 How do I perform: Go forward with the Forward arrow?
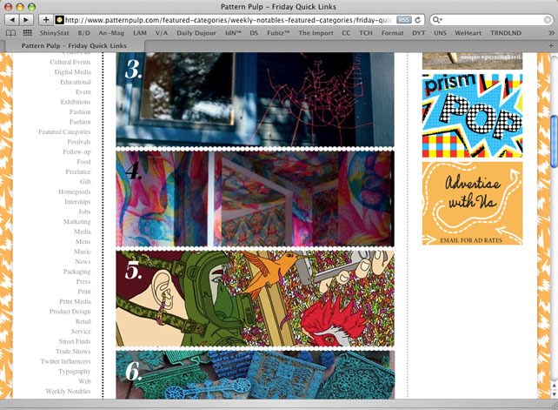[26, 20]
